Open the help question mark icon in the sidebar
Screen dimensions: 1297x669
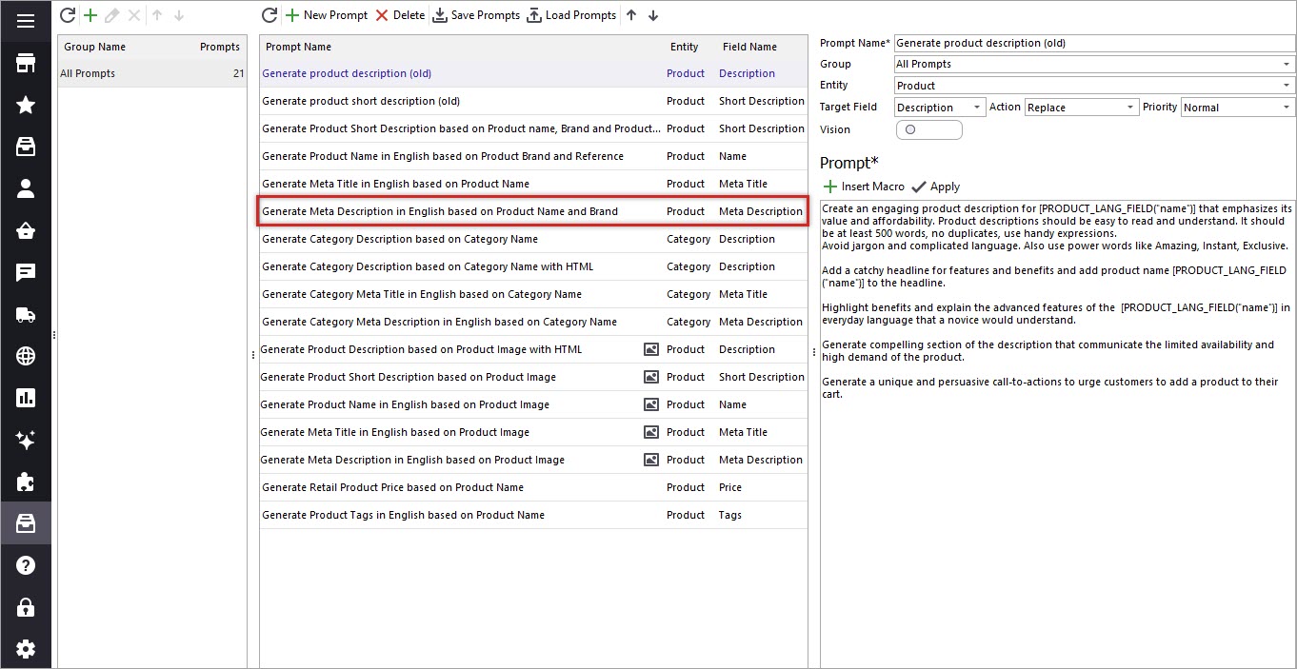tap(26, 565)
